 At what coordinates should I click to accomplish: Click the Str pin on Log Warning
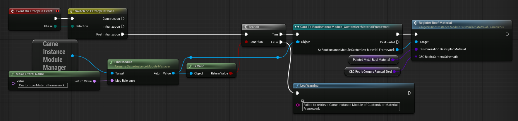(x=298, y=105)
